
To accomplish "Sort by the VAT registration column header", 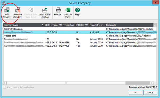I will pyautogui.click(x=67, y=25).
